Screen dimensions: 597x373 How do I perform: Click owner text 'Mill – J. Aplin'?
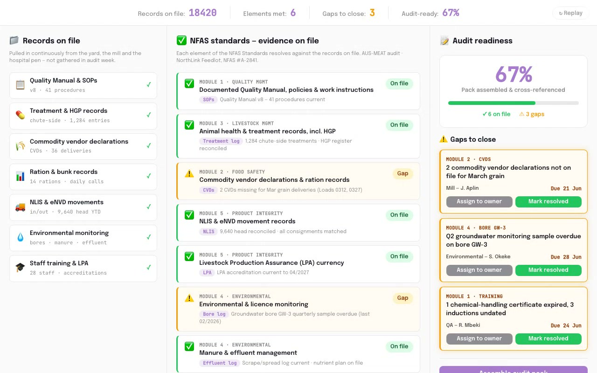pyautogui.click(x=462, y=188)
